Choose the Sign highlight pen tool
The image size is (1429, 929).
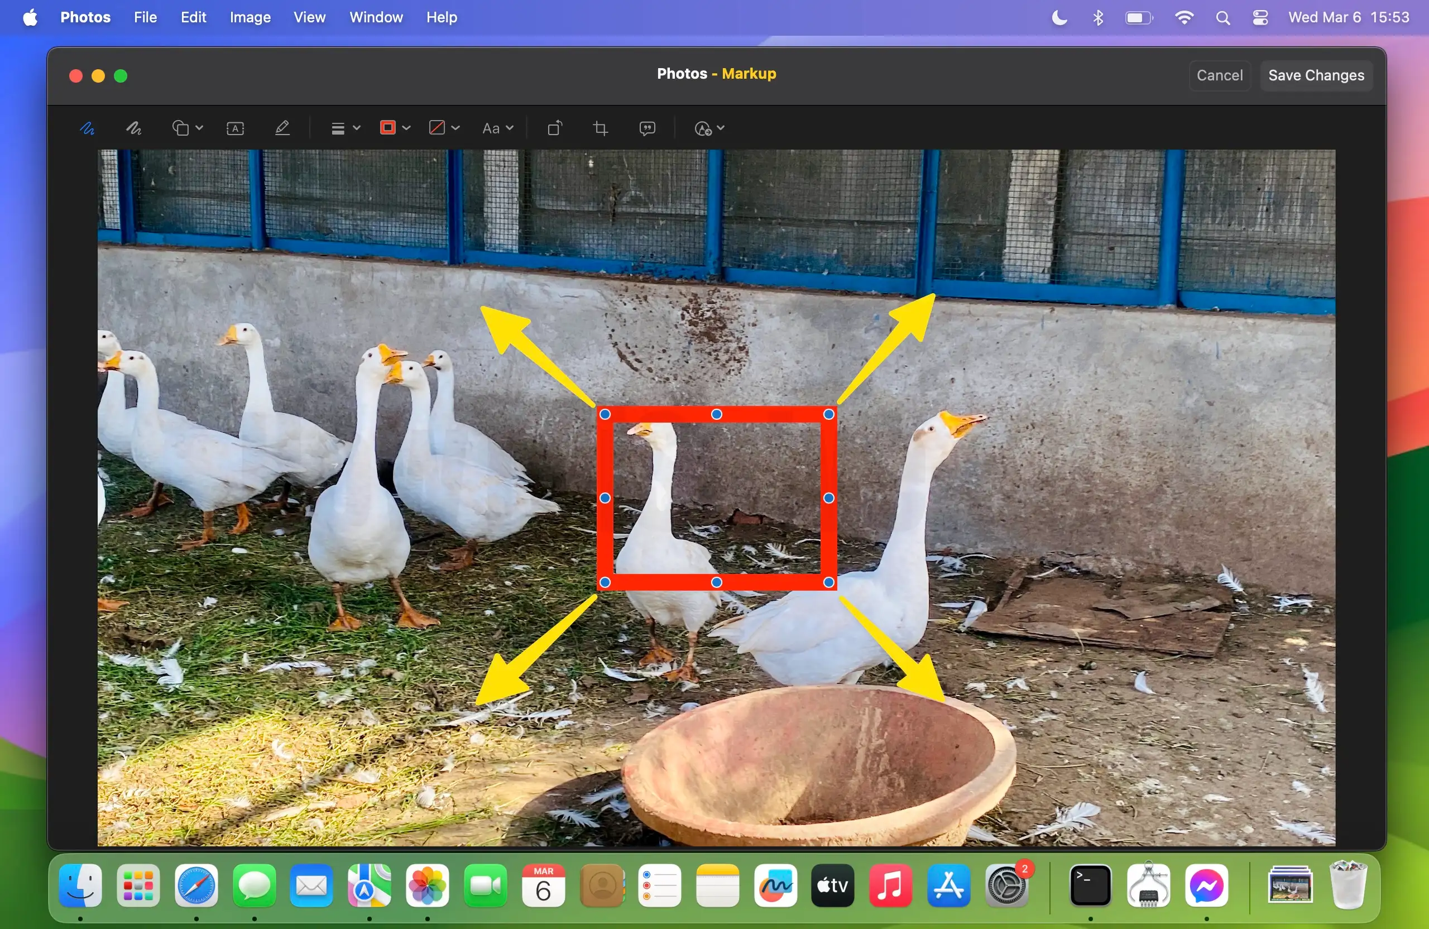pos(282,128)
